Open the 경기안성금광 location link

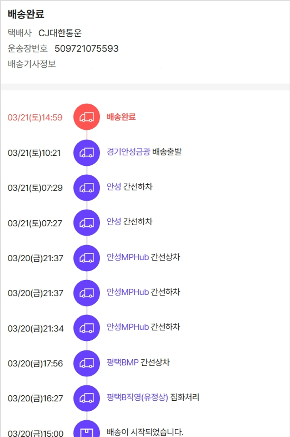click(x=128, y=152)
